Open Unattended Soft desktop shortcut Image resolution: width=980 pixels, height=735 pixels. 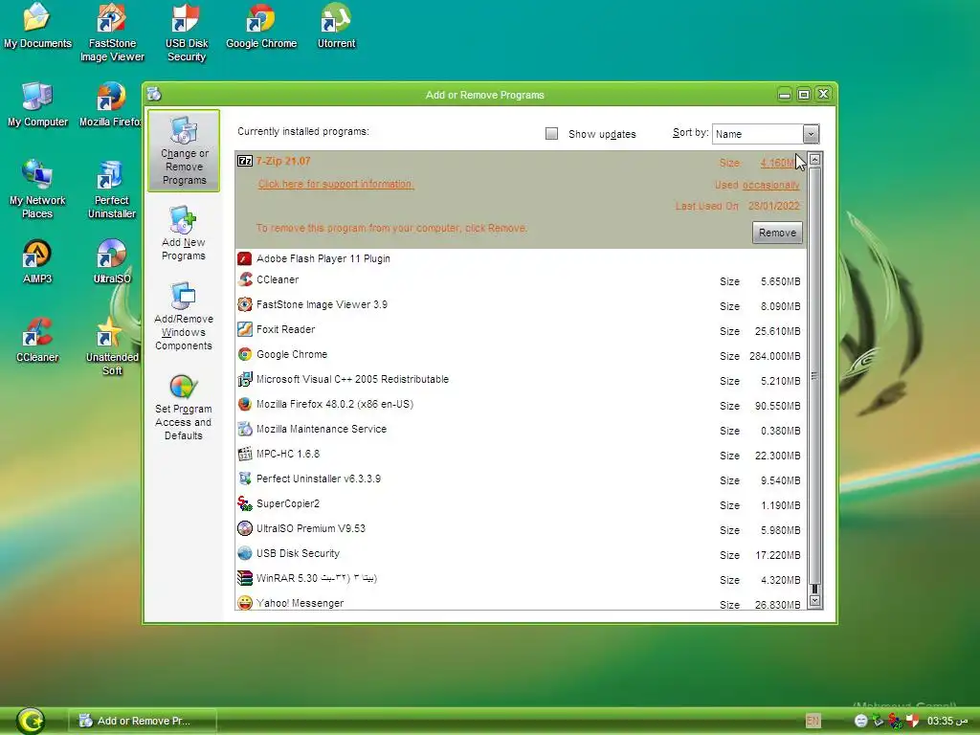pos(112,346)
